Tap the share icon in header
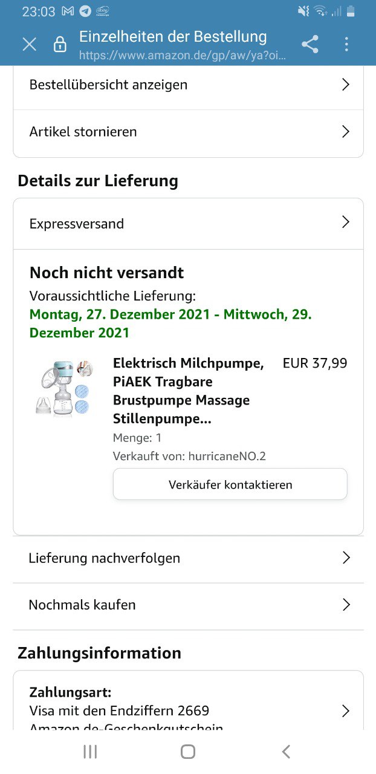The height and width of the screenshot is (774, 376). 310,44
